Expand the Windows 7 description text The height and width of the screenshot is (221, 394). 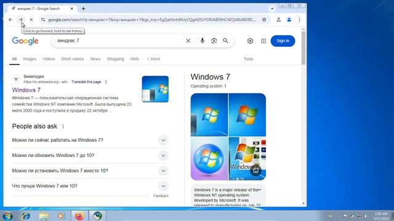[x=260, y=190]
